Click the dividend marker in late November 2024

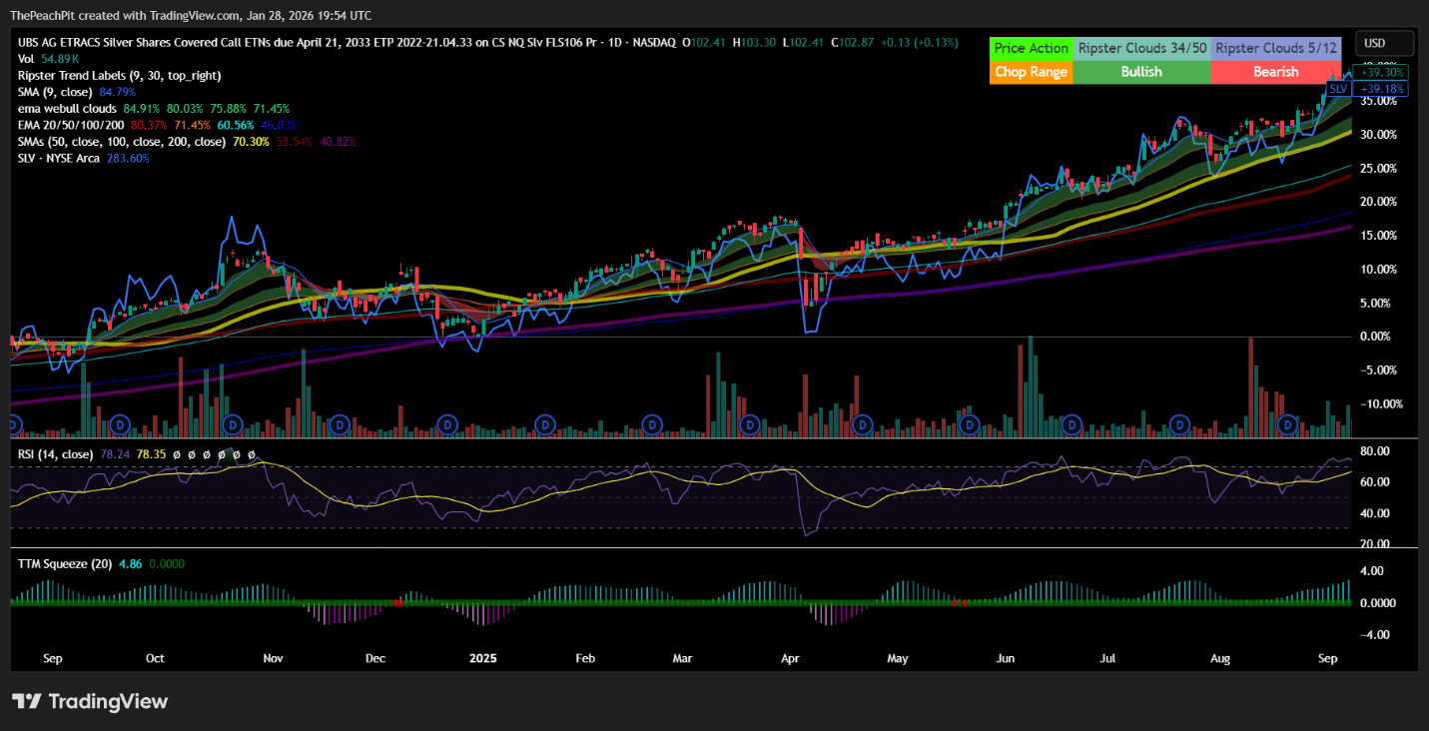[x=340, y=424]
